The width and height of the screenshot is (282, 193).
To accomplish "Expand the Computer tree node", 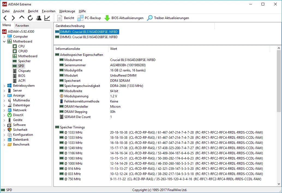I will click(x=4, y=37).
